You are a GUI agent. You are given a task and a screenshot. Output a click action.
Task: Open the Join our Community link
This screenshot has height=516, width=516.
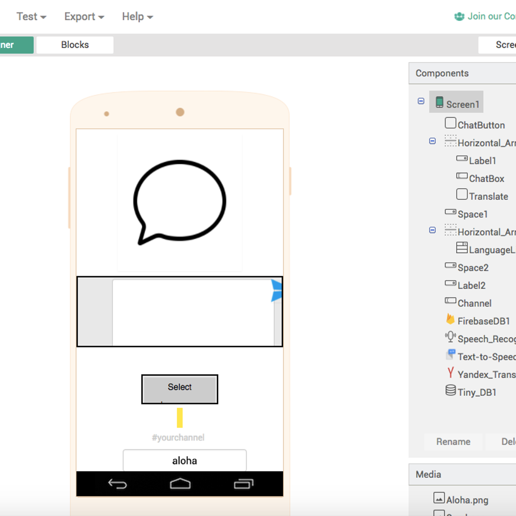click(485, 16)
